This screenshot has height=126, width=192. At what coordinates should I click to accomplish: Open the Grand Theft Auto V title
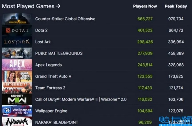point(53,76)
